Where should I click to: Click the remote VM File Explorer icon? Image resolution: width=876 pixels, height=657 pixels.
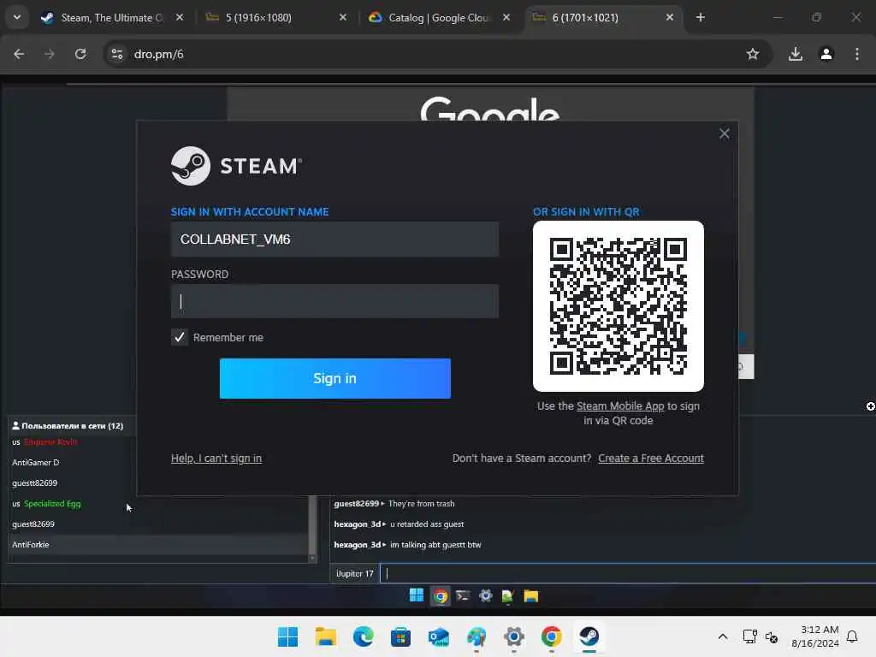(530, 596)
